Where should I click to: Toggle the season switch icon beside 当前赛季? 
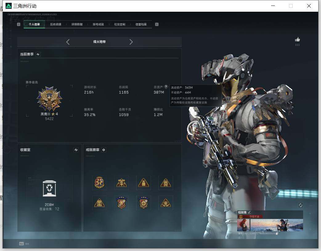coord(38,54)
